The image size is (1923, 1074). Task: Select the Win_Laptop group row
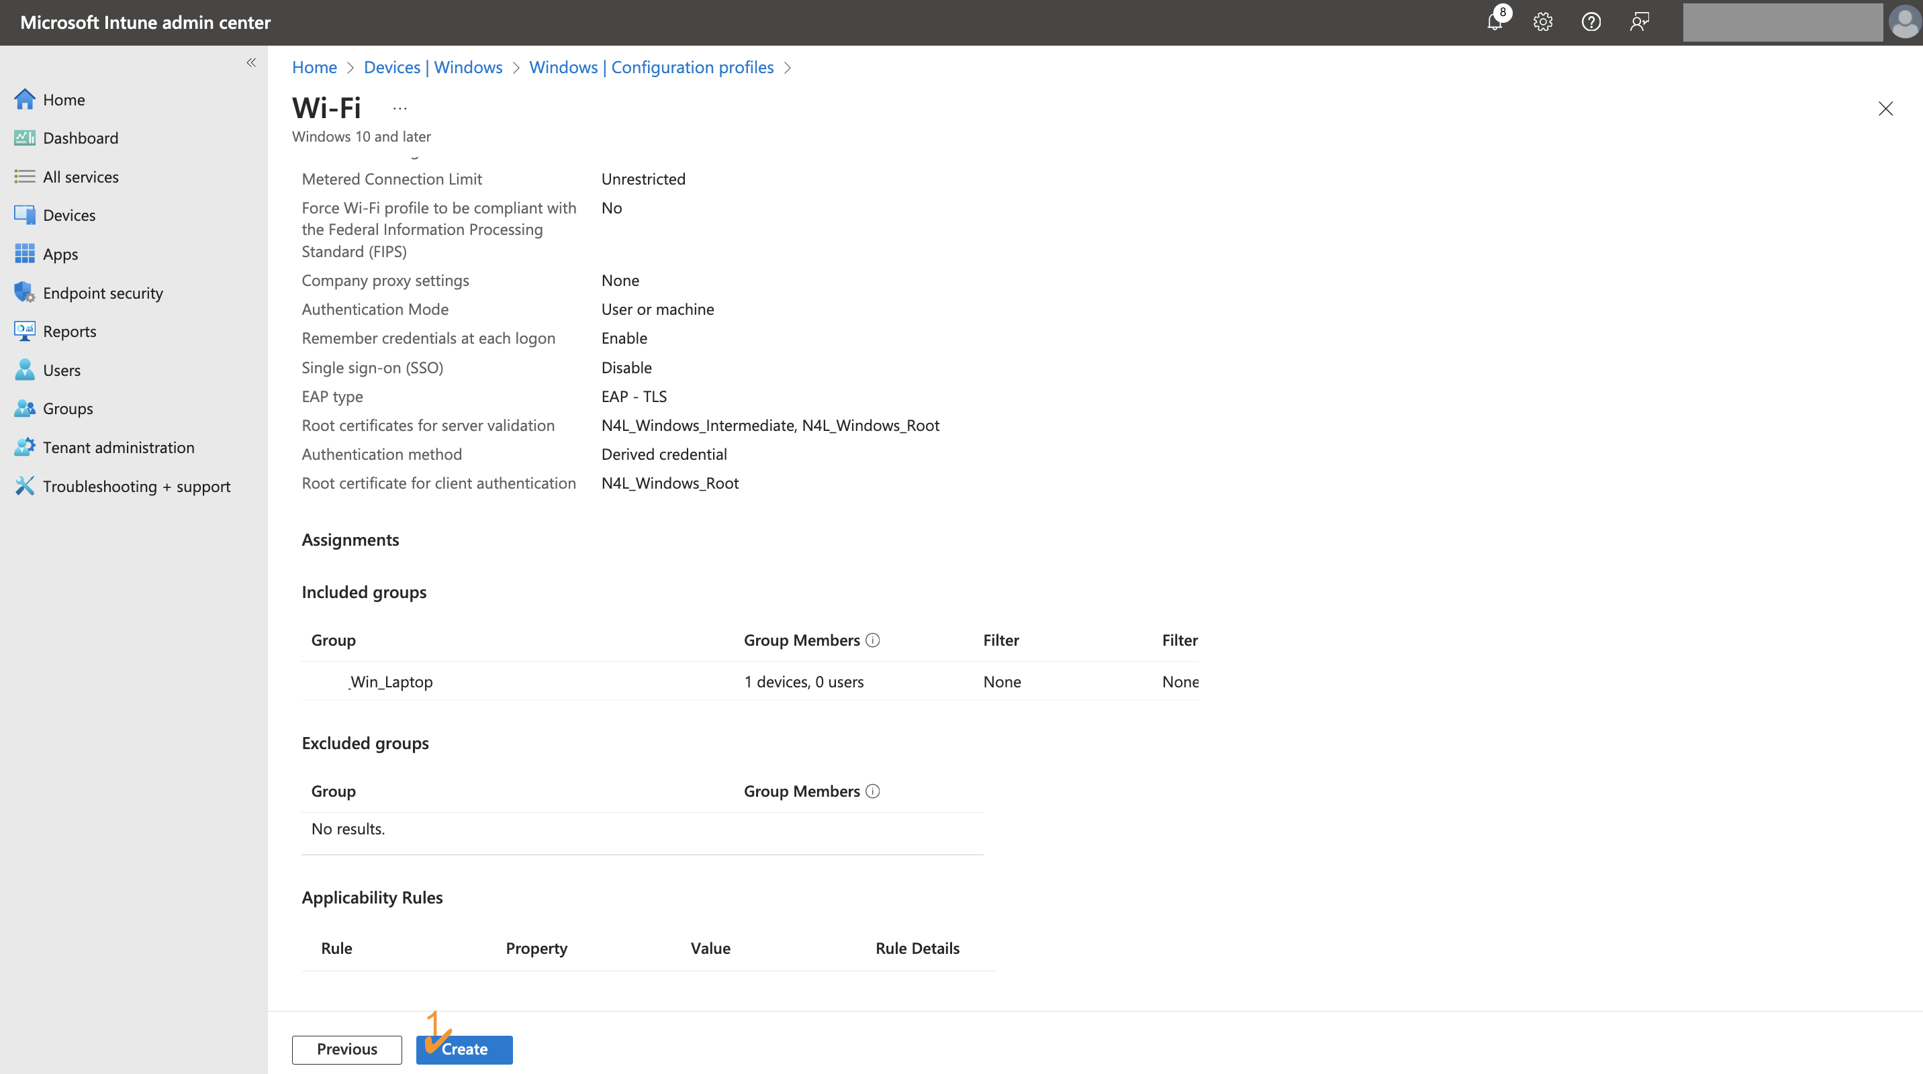tap(391, 681)
